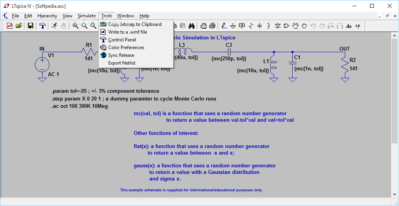Click the Zoom In magnifier with plus
The height and width of the screenshot is (206, 399).
[75, 26]
